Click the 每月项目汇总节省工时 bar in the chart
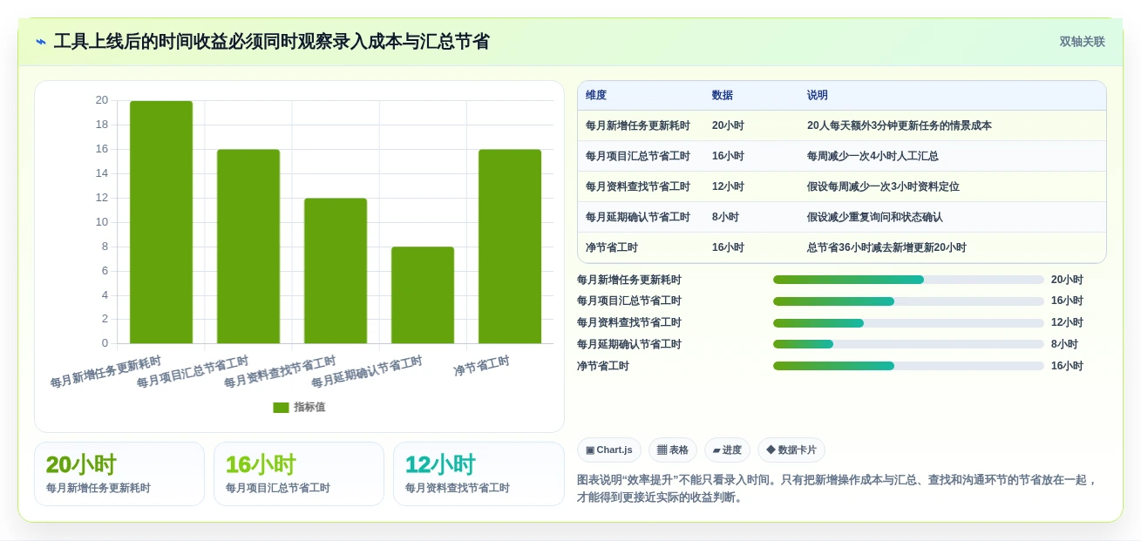This screenshot has height=541, width=1141. pyautogui.click(x=248, y=247)
